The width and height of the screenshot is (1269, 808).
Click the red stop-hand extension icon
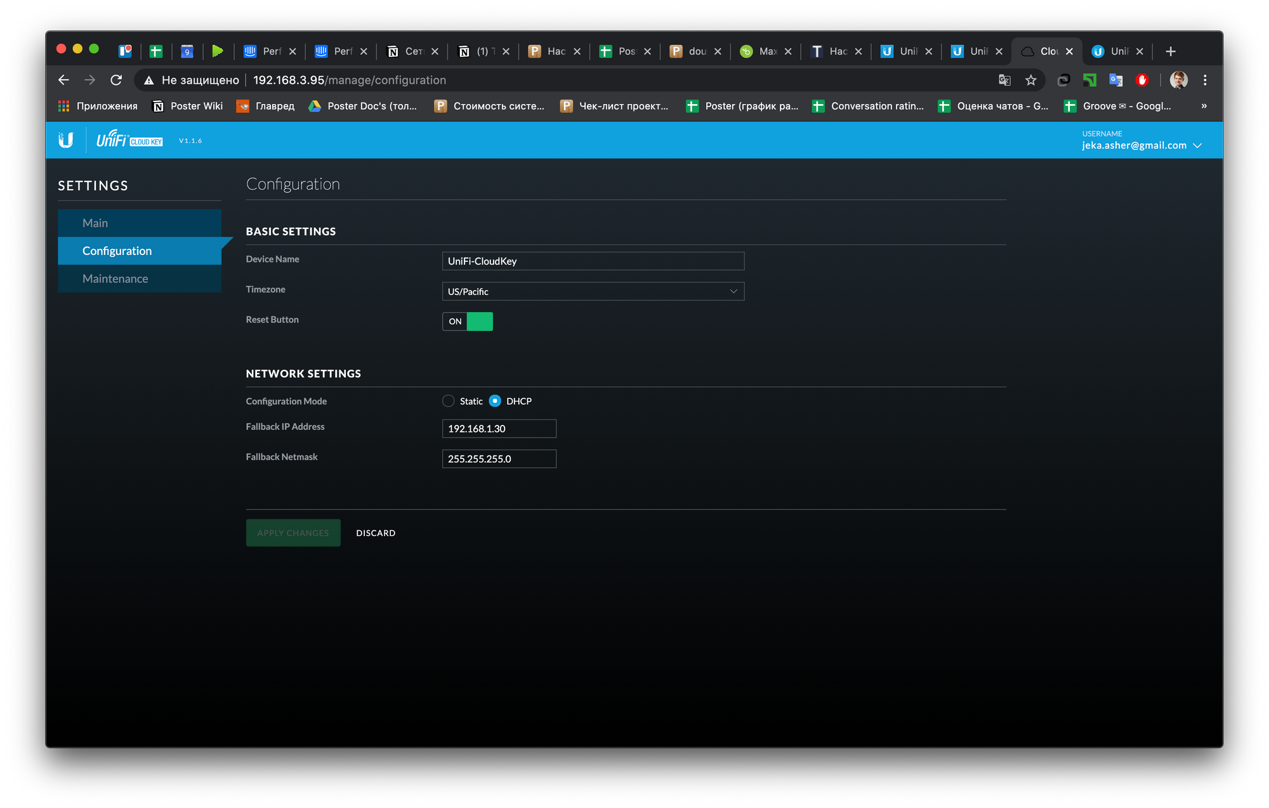coord(1142,80)
